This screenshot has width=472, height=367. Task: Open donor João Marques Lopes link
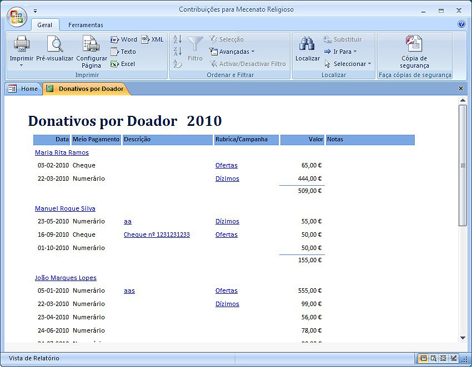[x=66, y=278]
